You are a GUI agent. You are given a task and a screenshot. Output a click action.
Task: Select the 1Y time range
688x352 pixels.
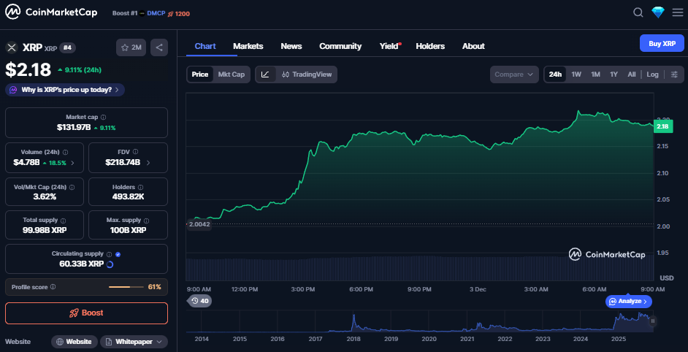pos(614,74)
